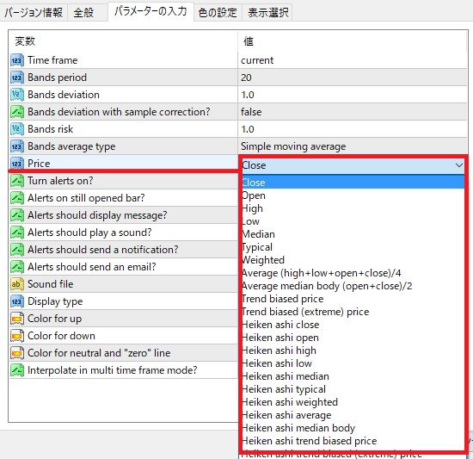Switch to the 表示選択 tab

coord(267,13)
